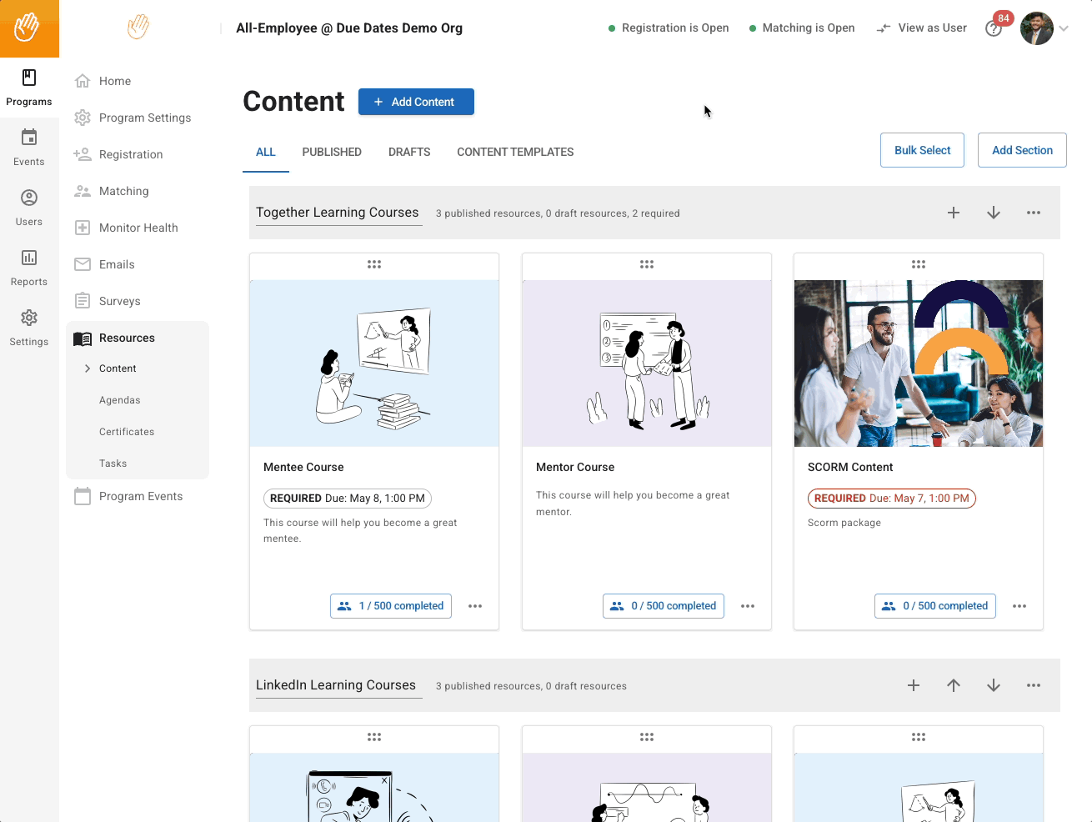
Task: Click the help question mark icon
Action: [993, 29]
